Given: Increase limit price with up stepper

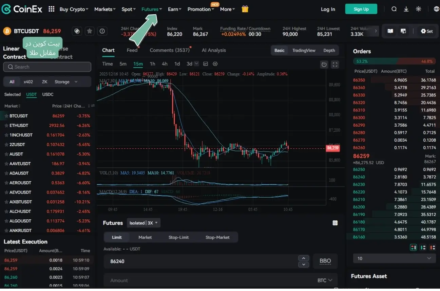Looking at the screenshot, I should (303, 258).
